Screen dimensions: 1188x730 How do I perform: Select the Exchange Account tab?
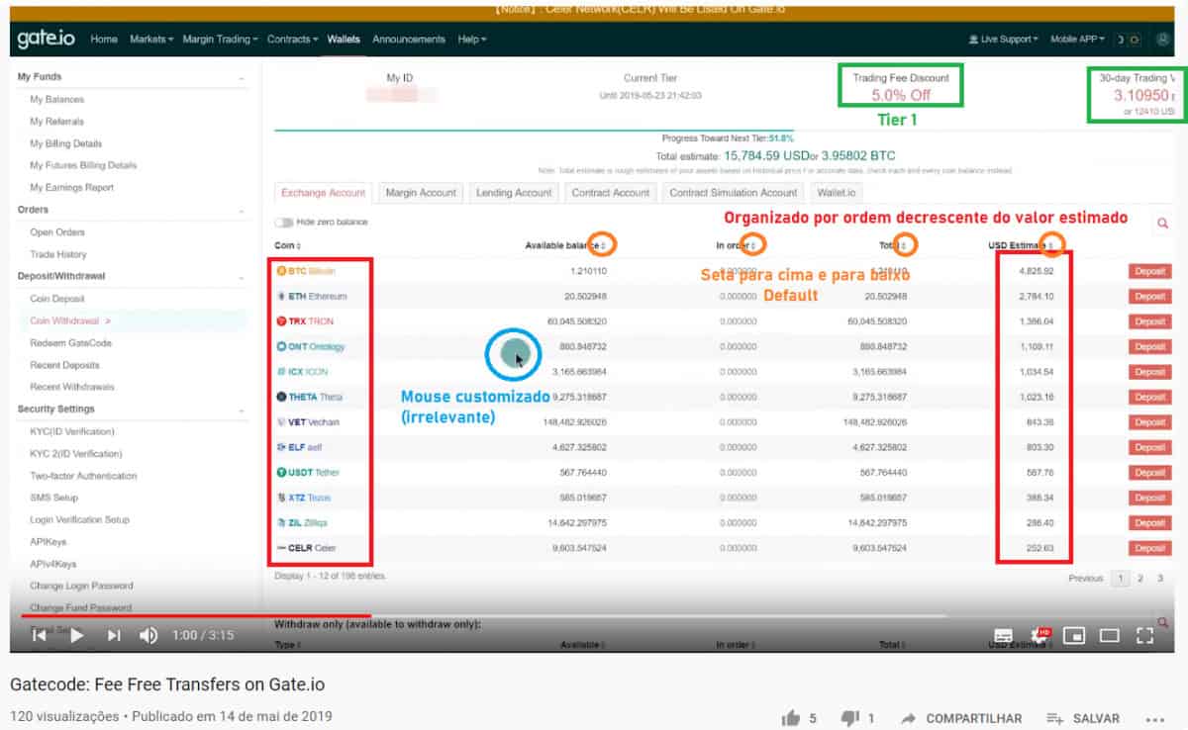coord(323,193)
